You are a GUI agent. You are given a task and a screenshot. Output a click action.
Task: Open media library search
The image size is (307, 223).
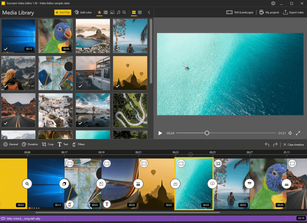click(125, 12)
